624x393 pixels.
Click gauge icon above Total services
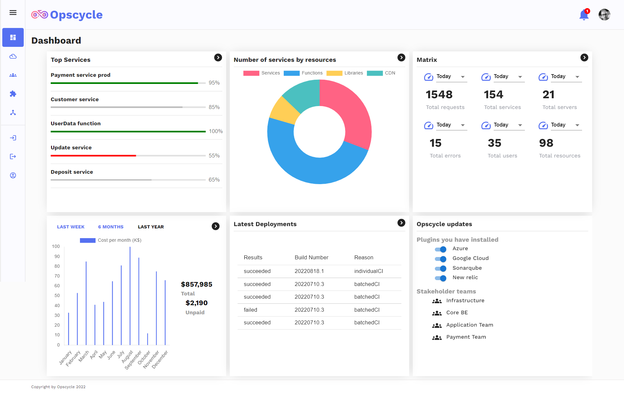click(486, 77)
